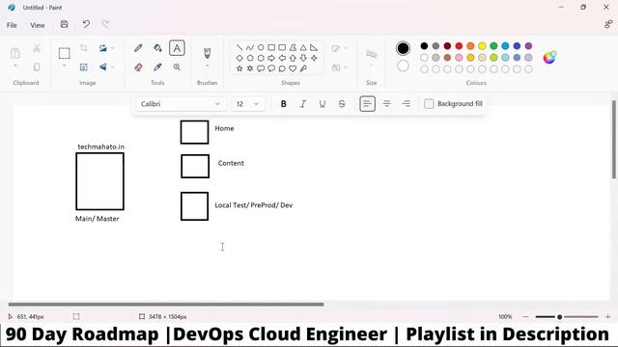The height and width of the screenshot is (347, 618).
Task: Set text alignment to right
Action: (406, 104)
